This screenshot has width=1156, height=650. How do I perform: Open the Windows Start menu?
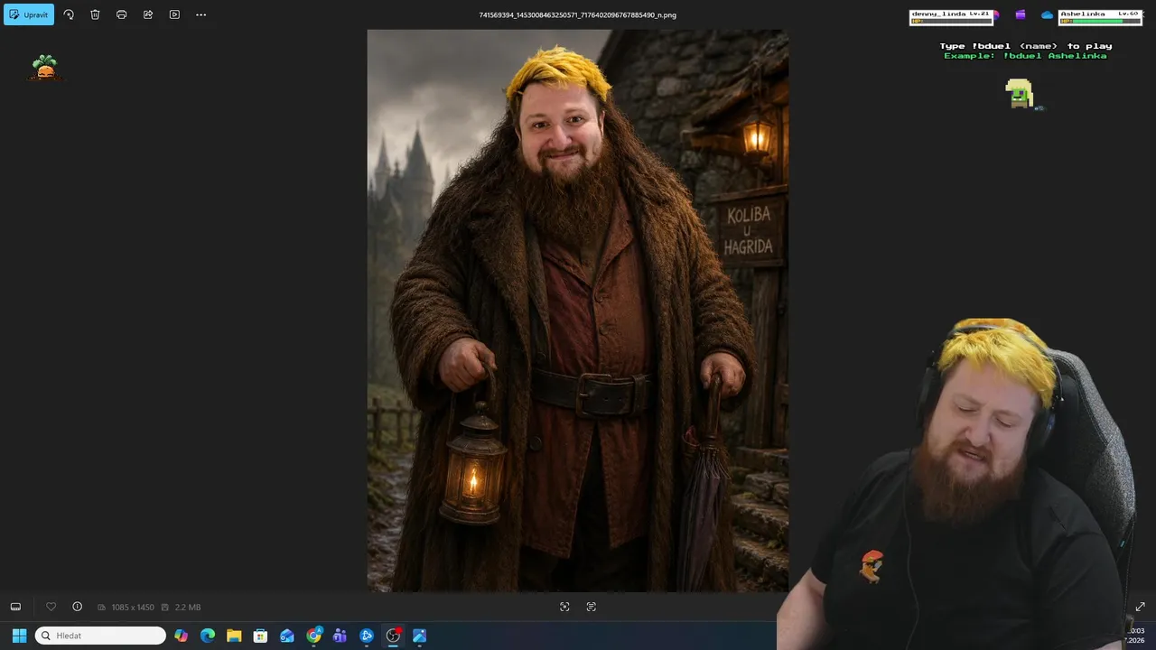pyautogui.click(x=19, y=636)
